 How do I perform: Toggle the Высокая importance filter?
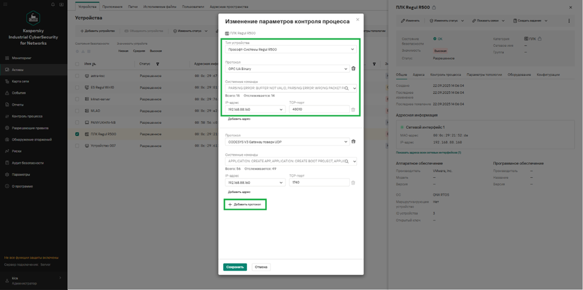[156, 51]
